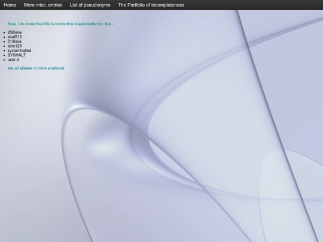Select the SYSHALT list entry
This screenshot has width=323, height=242.
(17, 55)
